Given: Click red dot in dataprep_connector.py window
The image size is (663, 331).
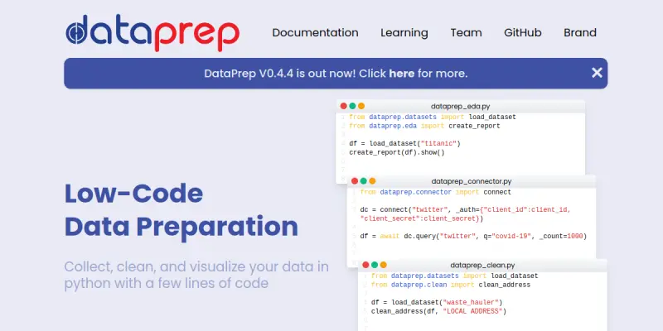Looking at the screenshot, I should point(355,181).
